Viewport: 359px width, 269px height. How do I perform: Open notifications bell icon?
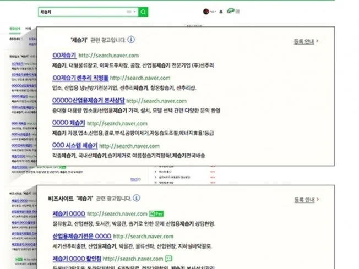pos(221,12)
